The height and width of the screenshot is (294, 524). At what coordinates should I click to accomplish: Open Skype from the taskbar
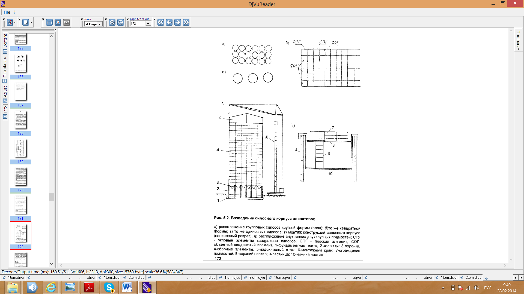coord(109,287)
